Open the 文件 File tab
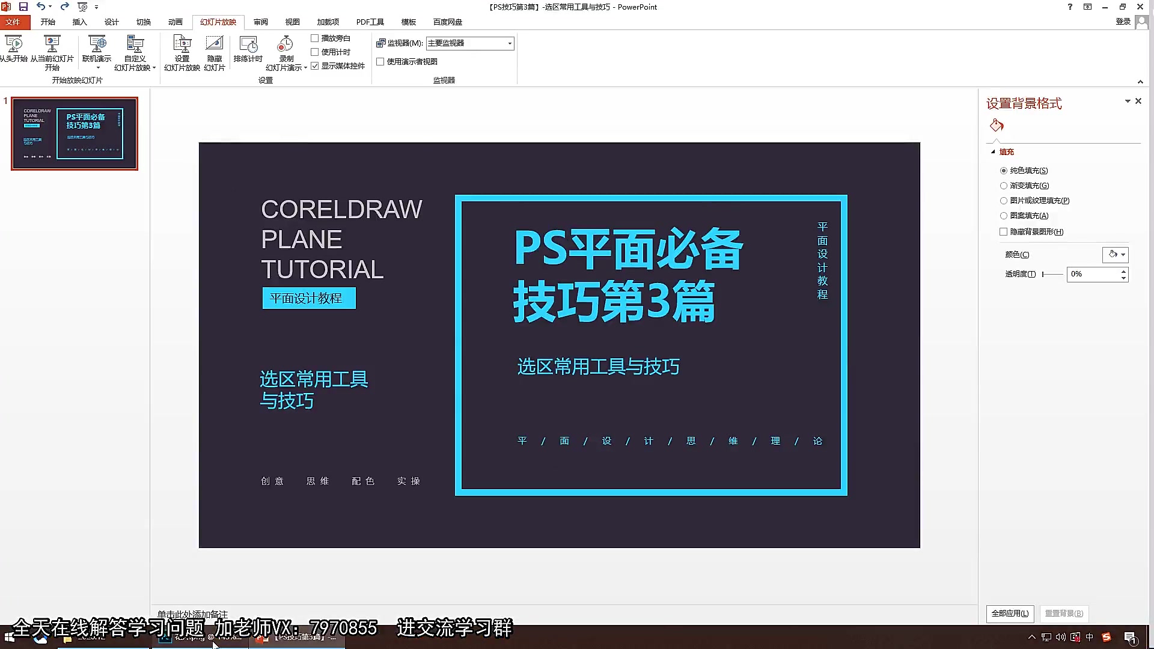This screenshot has width=1154, height=649. click(13, 22)
